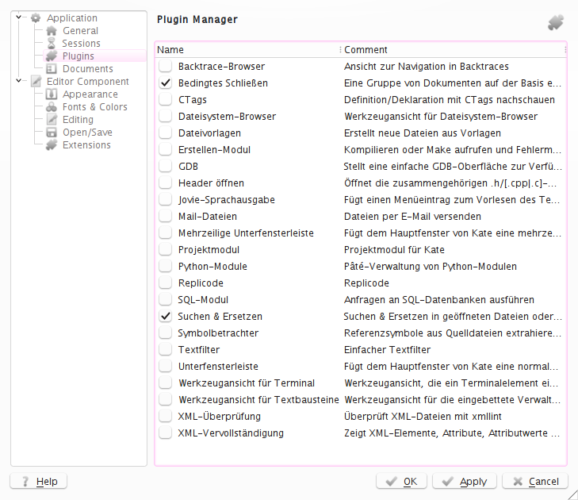Open the Editing settings page
Viewport: 578px width, 500px height.
(78, 120)
